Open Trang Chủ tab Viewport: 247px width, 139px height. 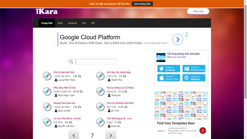(x=47, y=23)
